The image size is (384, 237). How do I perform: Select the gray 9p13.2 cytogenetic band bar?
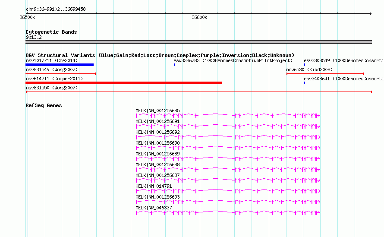(198, 42)
